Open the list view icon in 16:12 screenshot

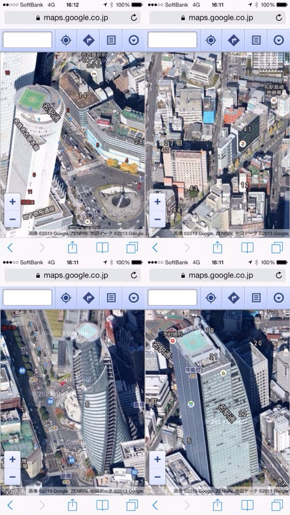click(x=111, y=40)
